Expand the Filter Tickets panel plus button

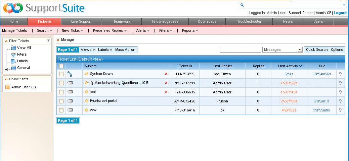coord(48,41)
